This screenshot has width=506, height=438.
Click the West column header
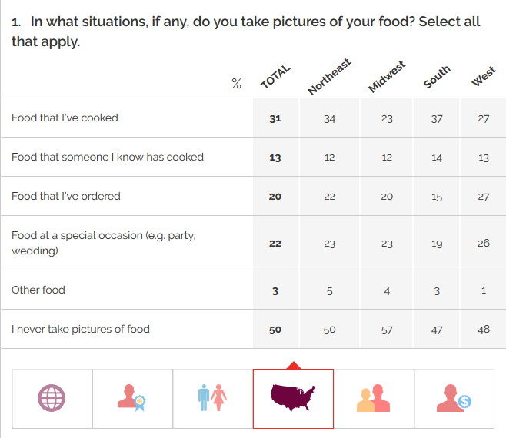(x=483, y=78)
